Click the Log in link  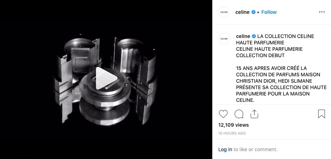pyautogui.click(x=225, y=149)
